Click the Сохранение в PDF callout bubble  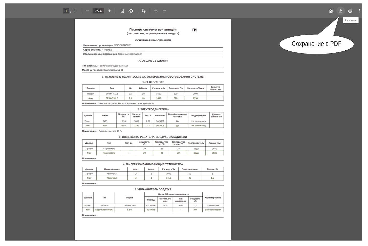click(x=316, y=44)
